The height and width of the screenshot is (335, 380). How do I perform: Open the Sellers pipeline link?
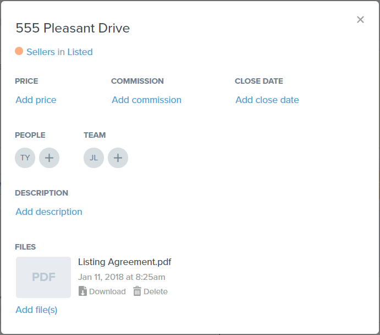coord(41,52)
